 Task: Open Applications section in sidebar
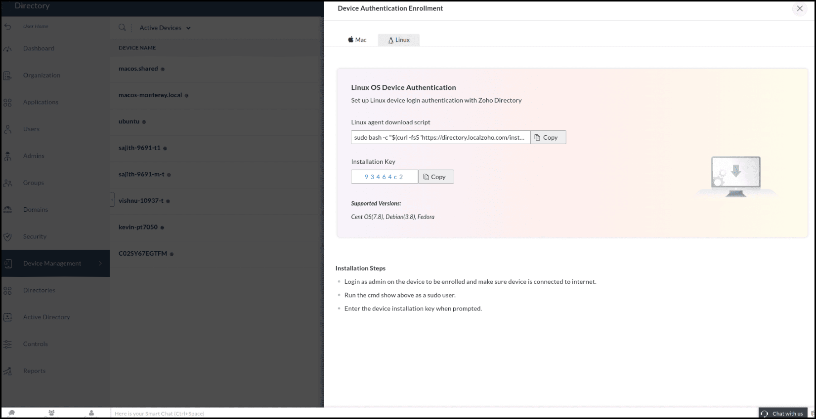[x=41, y=102]
